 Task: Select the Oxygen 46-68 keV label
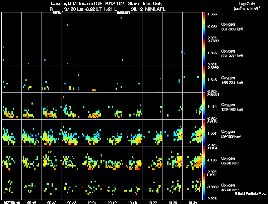point(230,188)
